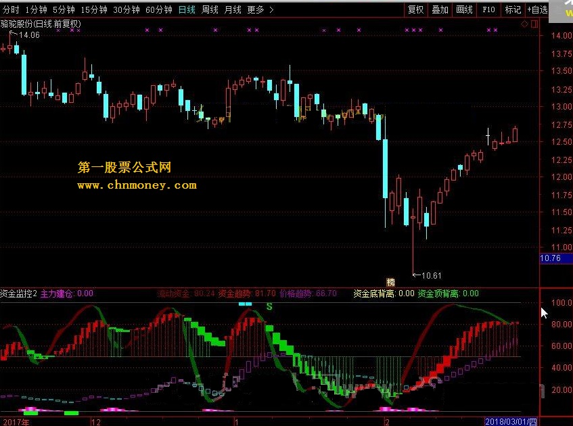Click the 资金趋势: 81.70 value
The width and height of the screenshot is (573, 426).
pos(247,293)
